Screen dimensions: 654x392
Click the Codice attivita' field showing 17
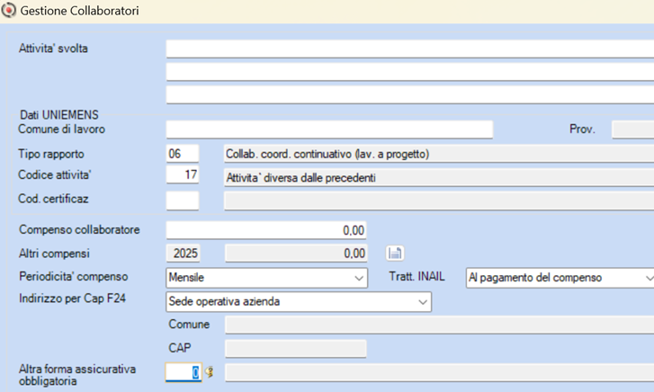point(183,174)
